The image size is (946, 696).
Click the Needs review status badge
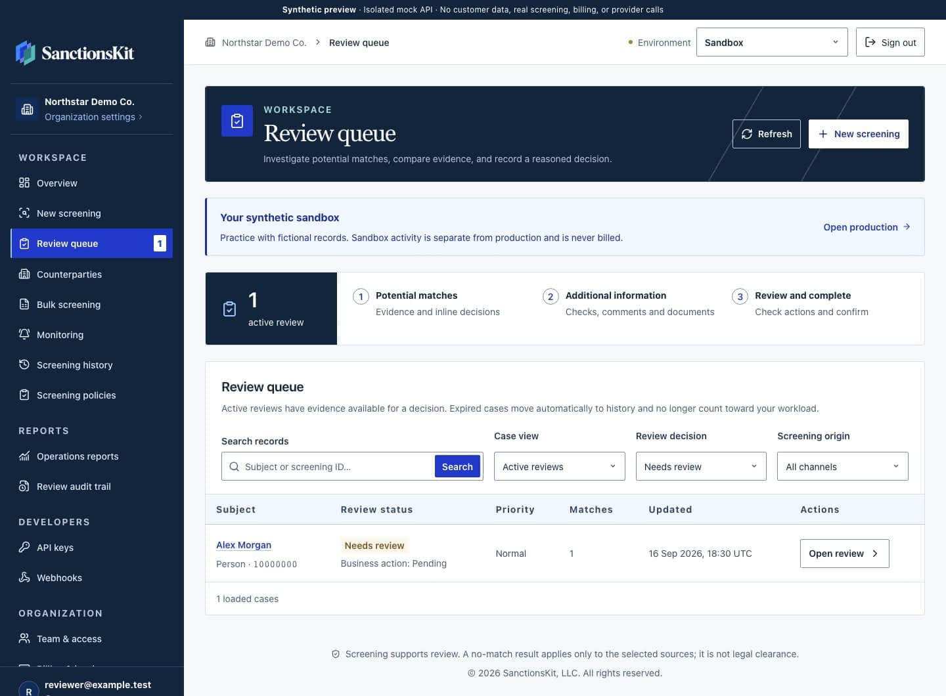tap(374, 545)
